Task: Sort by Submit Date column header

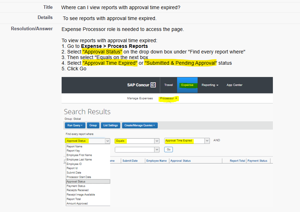Action: click(x=130, y=161)
